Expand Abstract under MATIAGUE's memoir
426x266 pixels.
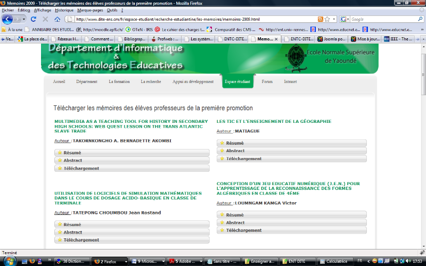pyautogui.click(x=291, y=151)
